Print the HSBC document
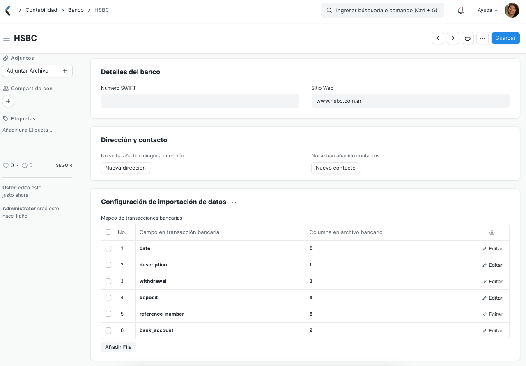This screenshot has width=526, height=366. tap(468, 38)
